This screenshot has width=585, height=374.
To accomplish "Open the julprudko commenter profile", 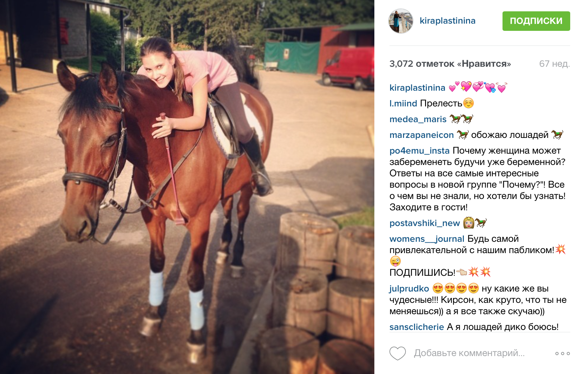I will point(409,288).
